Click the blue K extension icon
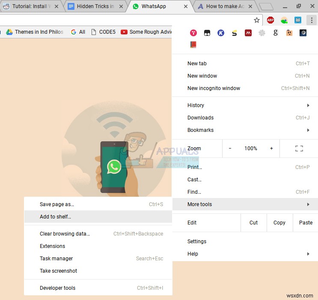318x300 pixels. (221, 33)
